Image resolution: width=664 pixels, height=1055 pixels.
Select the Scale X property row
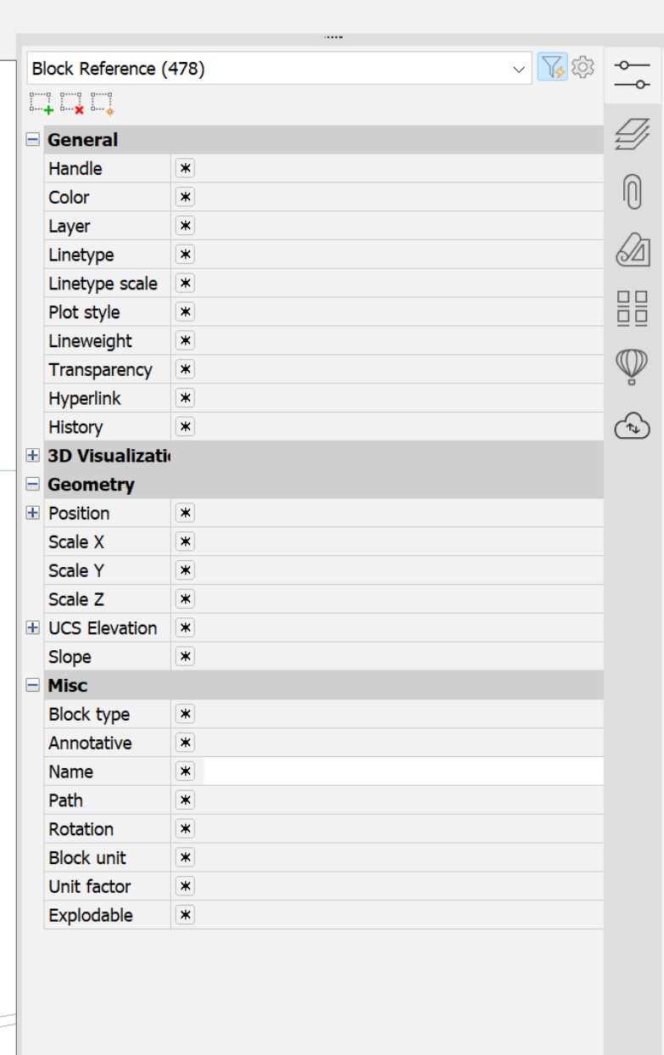click(107, 542)
